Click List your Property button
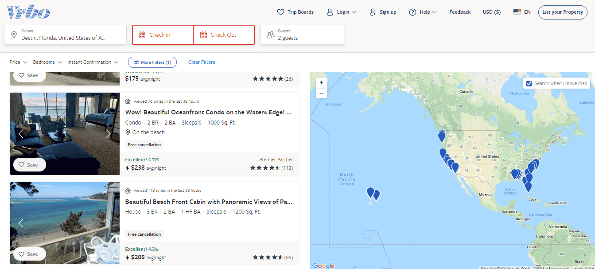 (563, 12)
